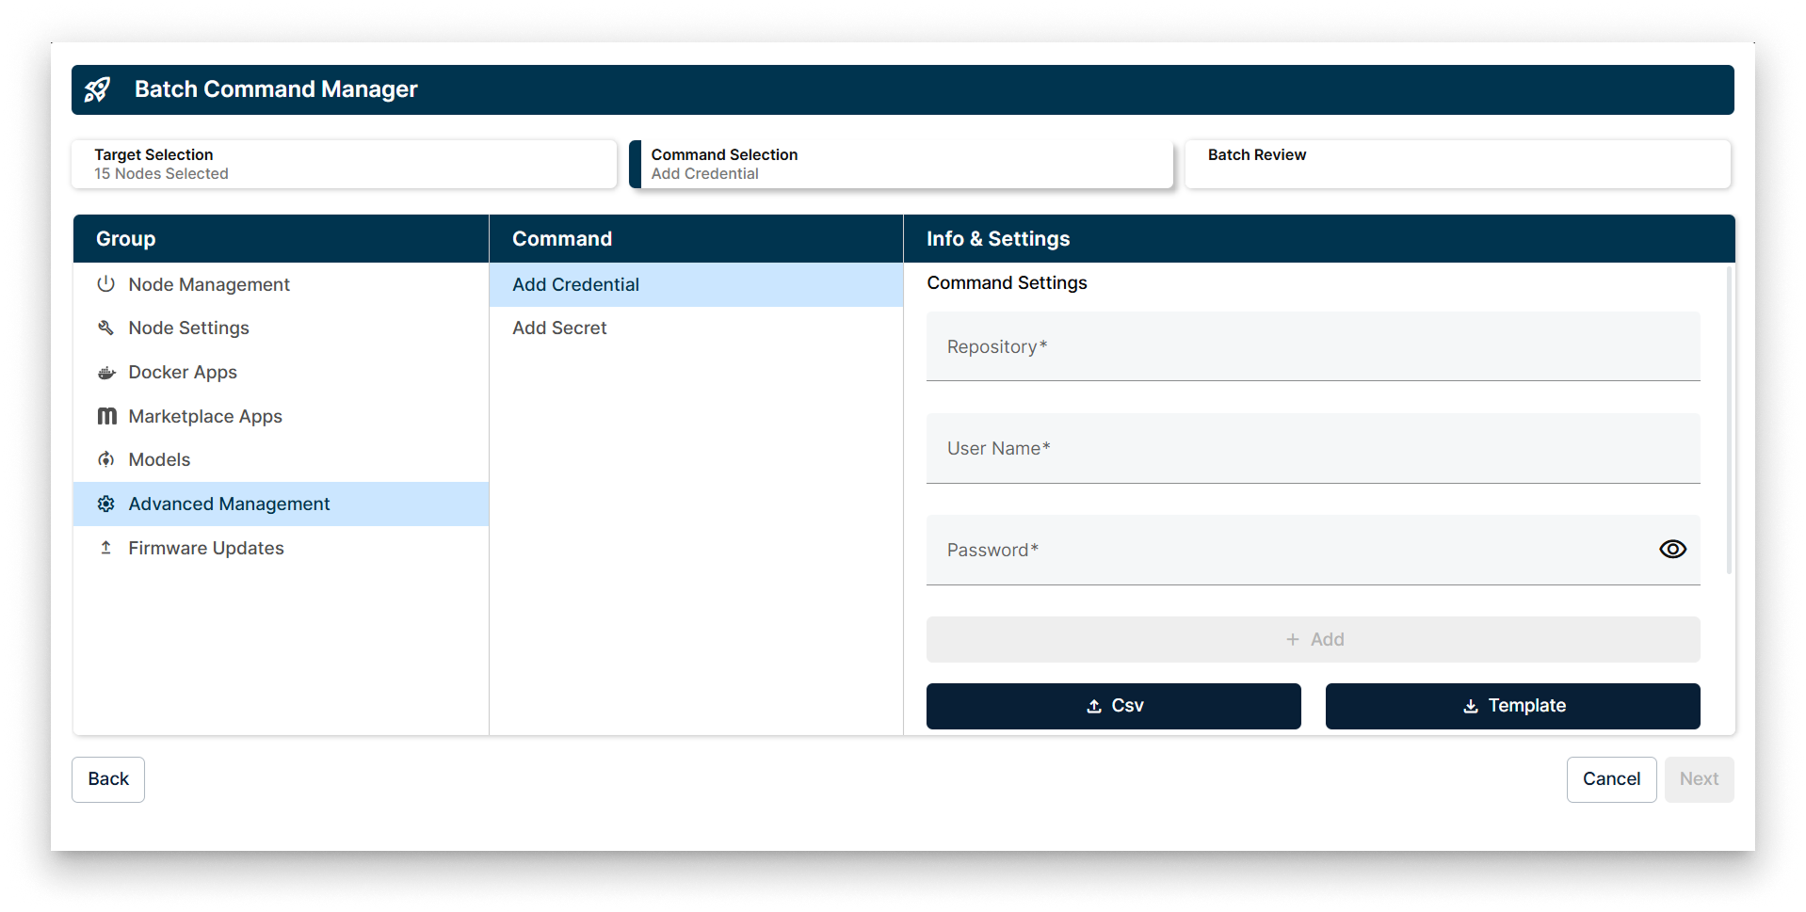This screenshot has height=912, width=1806.
Task: Upload credentials via the Csv button
Action: [1113, 706]
